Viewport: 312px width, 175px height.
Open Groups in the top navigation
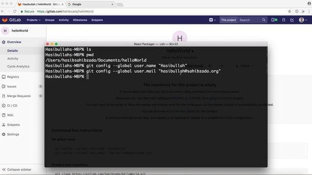[50, 20]
